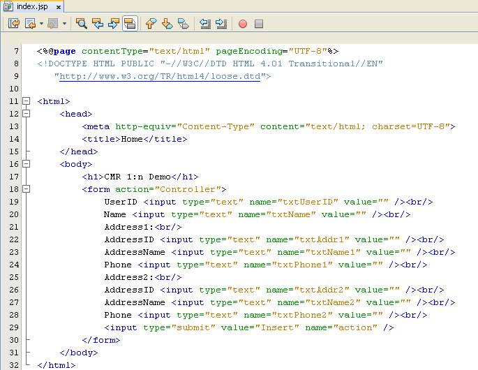Click Find Previous Occurrence icon
Screen dimensions: 478x370
click(98, 24)
